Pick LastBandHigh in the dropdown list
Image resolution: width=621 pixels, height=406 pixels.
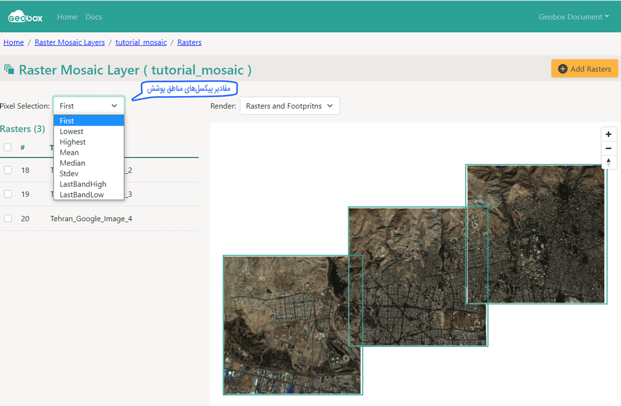tap(83, 184)
